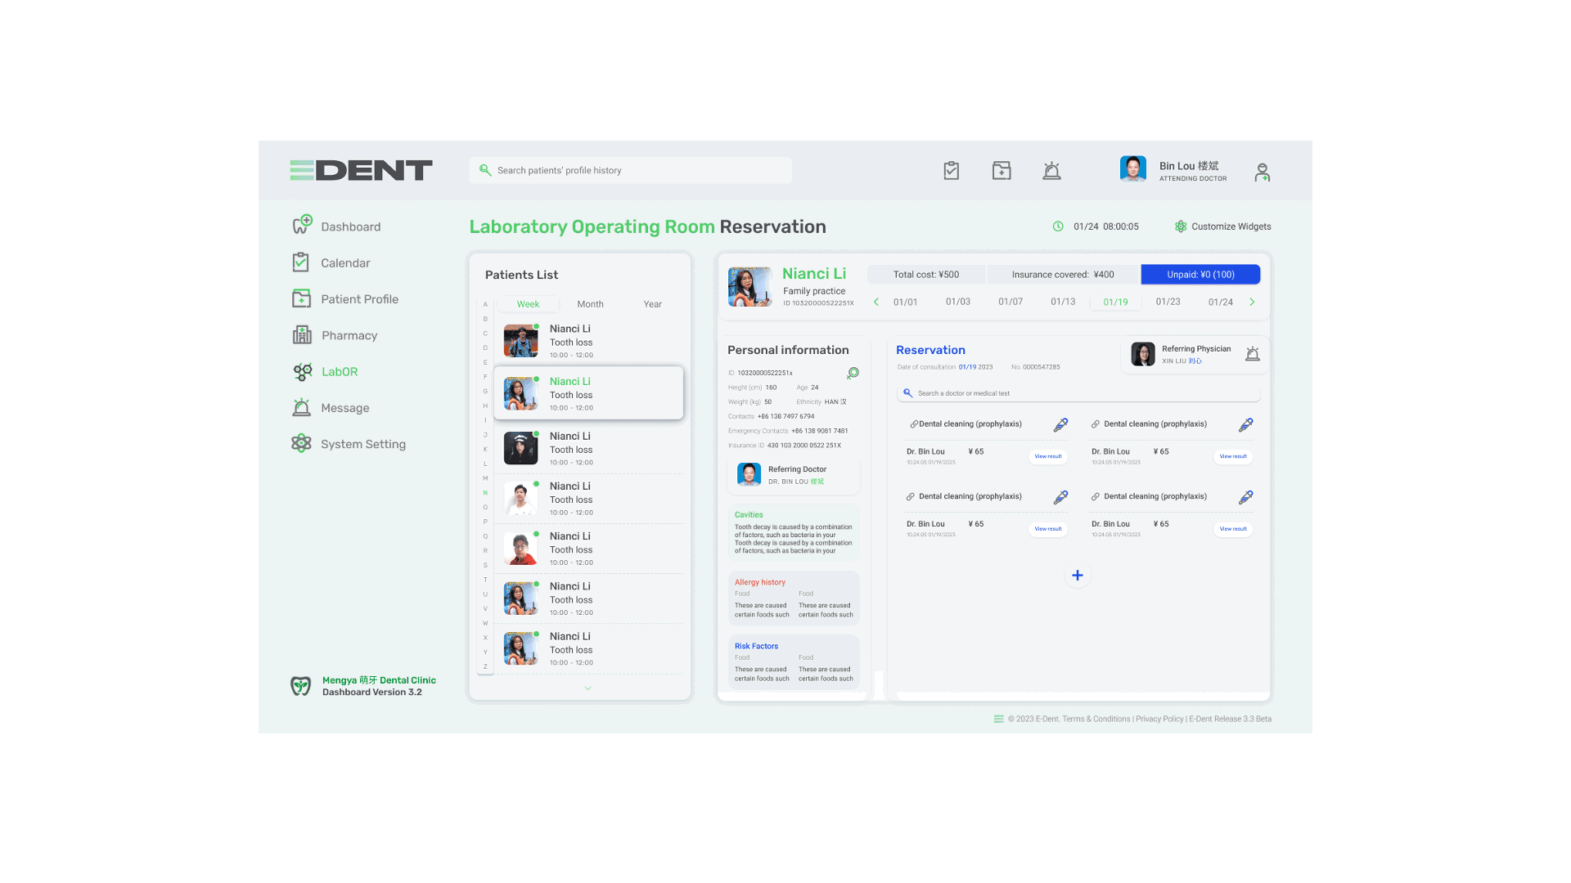
Task: Click the syringe icon on first Dental cleaning card
Action: [1060, 425]
